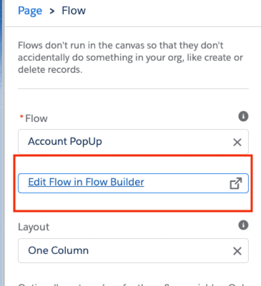Click the external link icon in Edit Flow button
Image resolution: width=262 pixels, height=286 pixels.
[236, 183]
